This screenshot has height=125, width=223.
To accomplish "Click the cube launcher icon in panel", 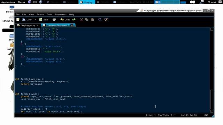I will (x=41, y=2).
